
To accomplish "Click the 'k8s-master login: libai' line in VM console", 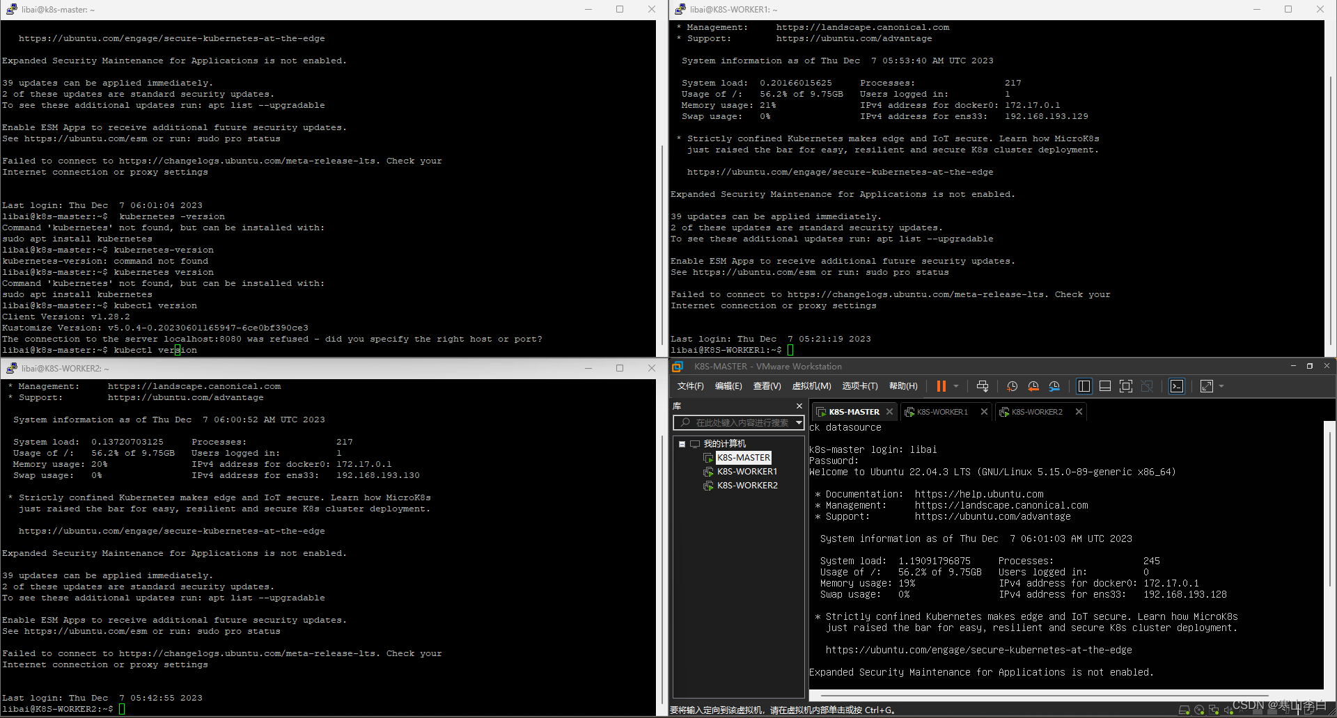I will point(873,449).
